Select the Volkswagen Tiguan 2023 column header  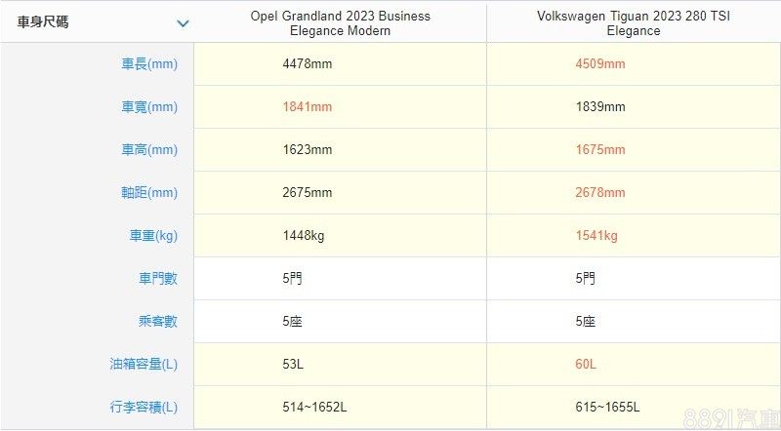(633, 23)
